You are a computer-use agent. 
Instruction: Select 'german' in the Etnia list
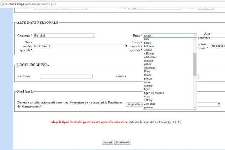tap(168, 107)
